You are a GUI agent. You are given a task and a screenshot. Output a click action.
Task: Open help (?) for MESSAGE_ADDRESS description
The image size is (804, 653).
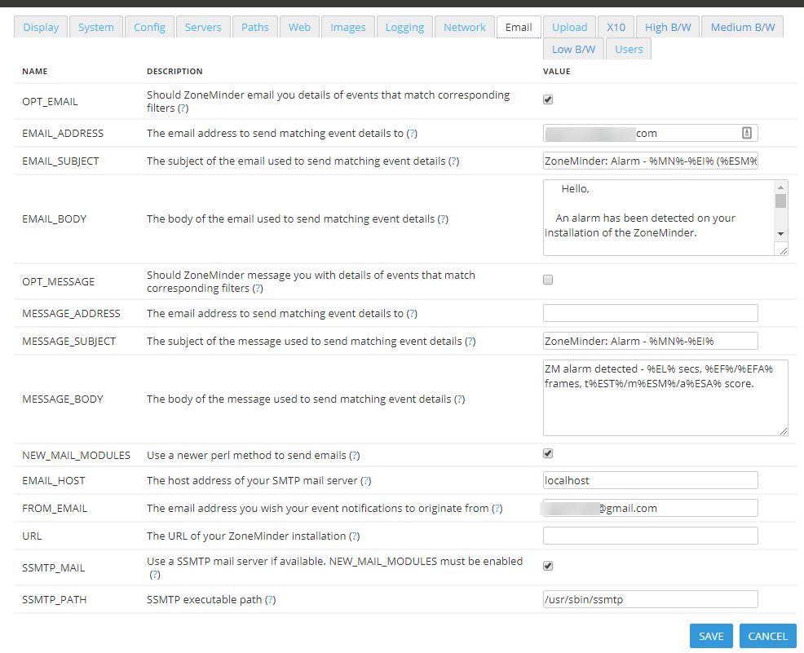click(412, 313)
